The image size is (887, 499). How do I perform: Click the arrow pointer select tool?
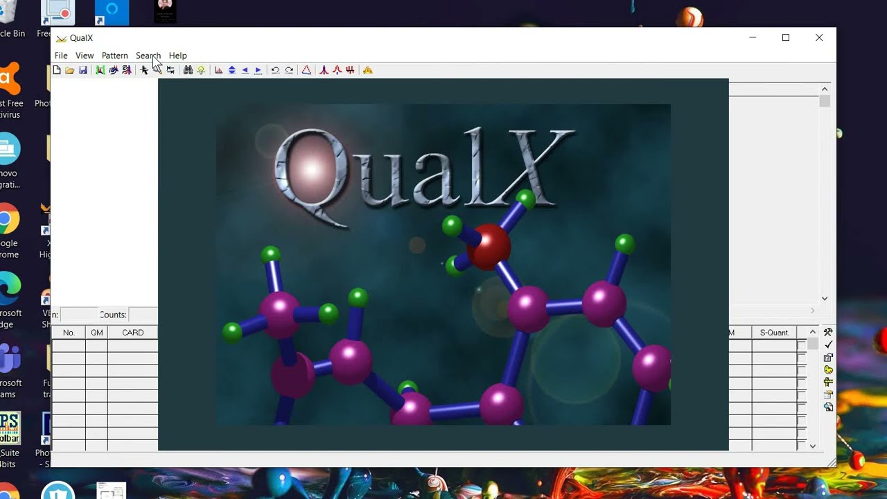coord(144,70)
